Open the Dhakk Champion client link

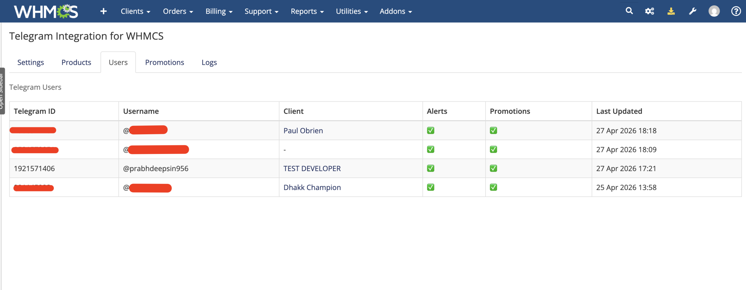(x=312, y=187)
